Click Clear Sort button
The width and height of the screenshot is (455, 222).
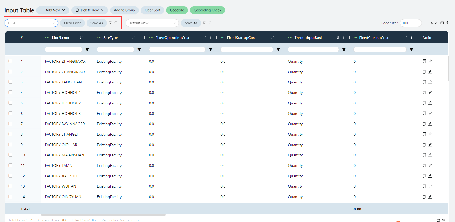tap(152, 10)
